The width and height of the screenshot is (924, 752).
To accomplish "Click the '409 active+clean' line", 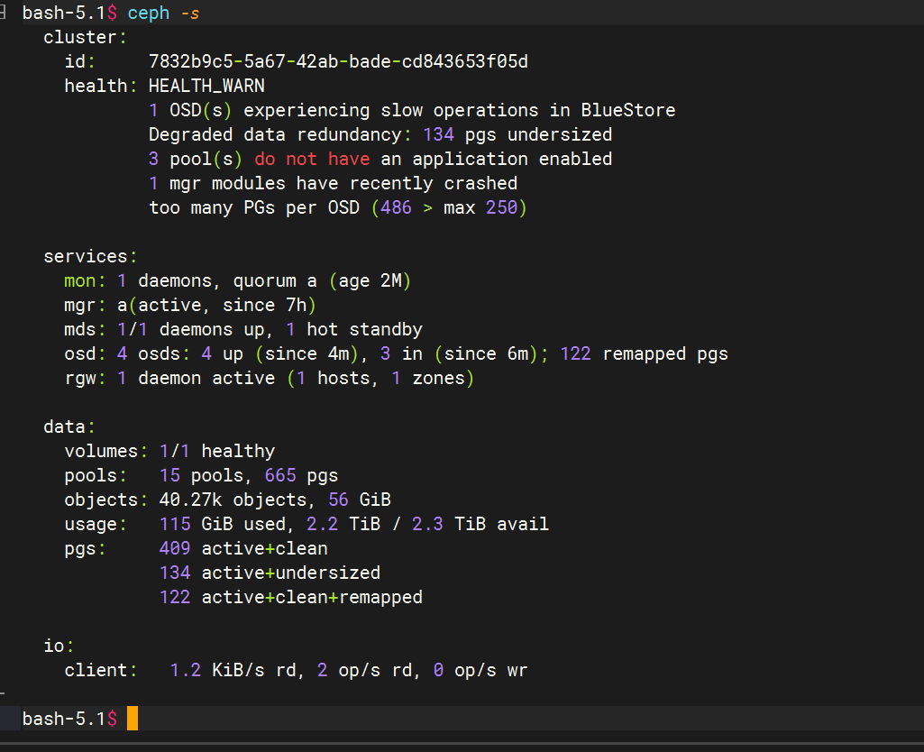I will (x=243, y=549).
